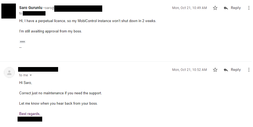
Task: Star the message from Saro Gurunlu
Action: click(215, 8)
